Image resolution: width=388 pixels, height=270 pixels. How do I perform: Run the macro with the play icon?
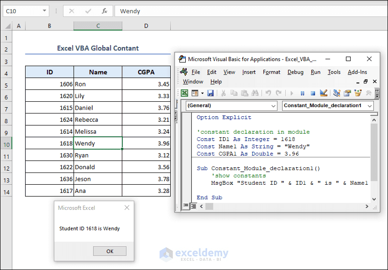[292, 93]
